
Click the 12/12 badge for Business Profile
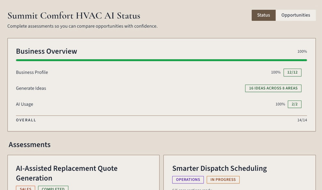coord(292,73)
